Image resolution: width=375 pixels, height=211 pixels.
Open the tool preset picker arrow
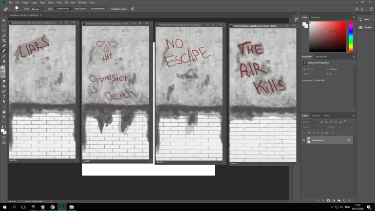tap(10, 9)
